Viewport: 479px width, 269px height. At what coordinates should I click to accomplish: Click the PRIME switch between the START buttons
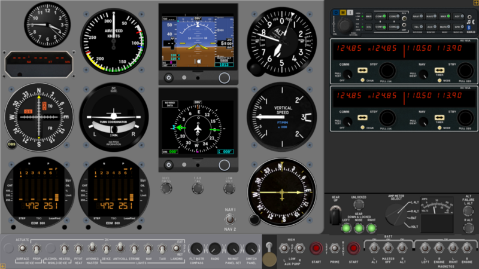[335, 248]
